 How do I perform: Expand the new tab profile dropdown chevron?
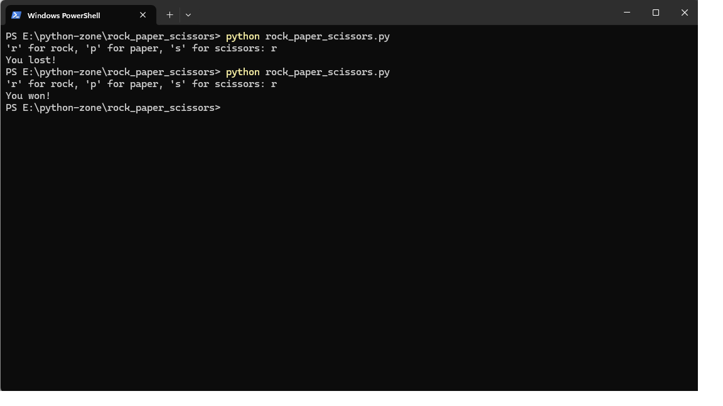(188, 15)
